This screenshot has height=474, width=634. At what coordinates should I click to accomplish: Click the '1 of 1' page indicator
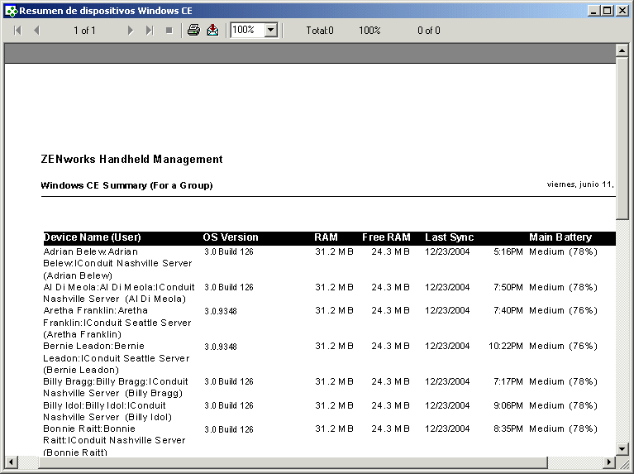84,31
